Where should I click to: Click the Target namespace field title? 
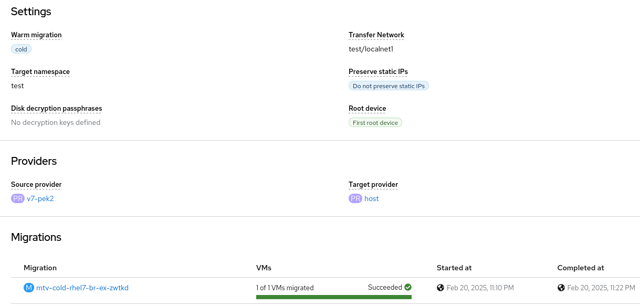[x=40, y=72]
